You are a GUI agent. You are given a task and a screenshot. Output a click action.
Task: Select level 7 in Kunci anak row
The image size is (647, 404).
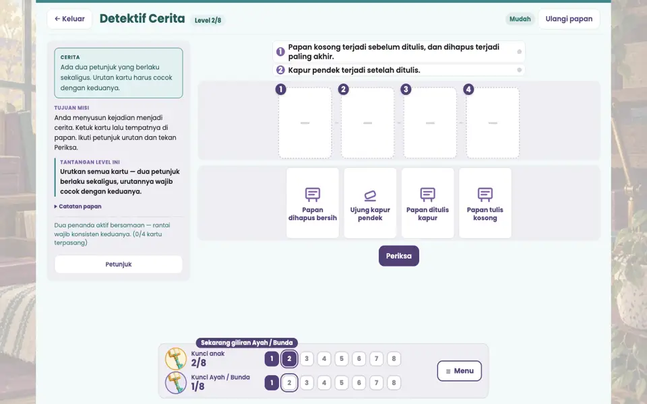point(376,359)
